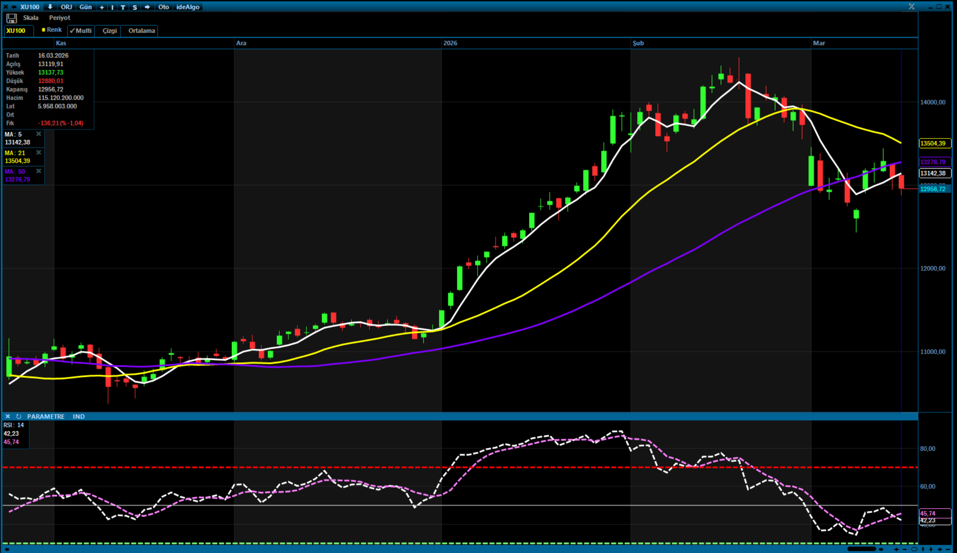Open the Periyot menu

pyautogui.click(x=59, y=18)
